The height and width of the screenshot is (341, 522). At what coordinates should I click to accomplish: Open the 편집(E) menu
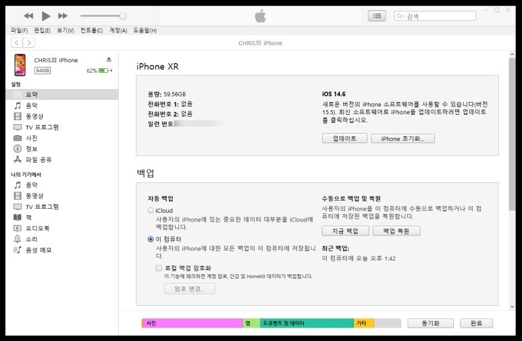[42, 30]
